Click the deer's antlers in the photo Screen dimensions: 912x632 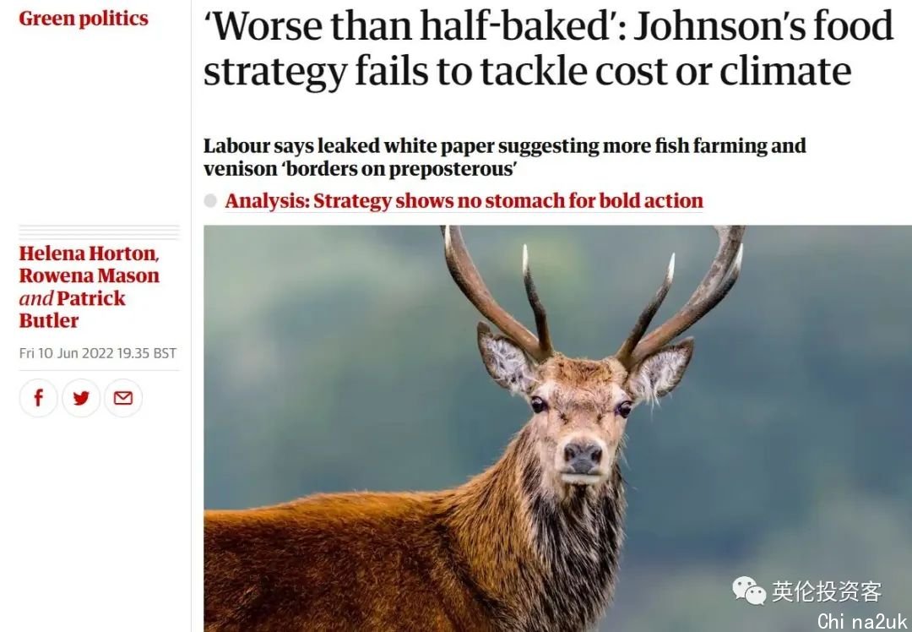(x=594, y=291)
